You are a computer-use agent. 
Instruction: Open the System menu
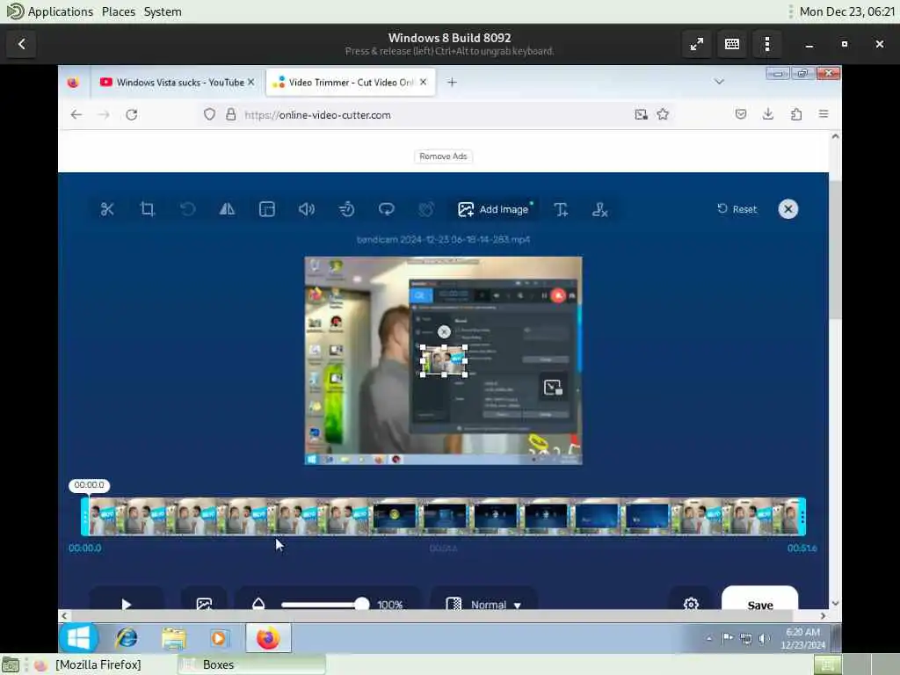pyautogui.click(x=163, y=11)
